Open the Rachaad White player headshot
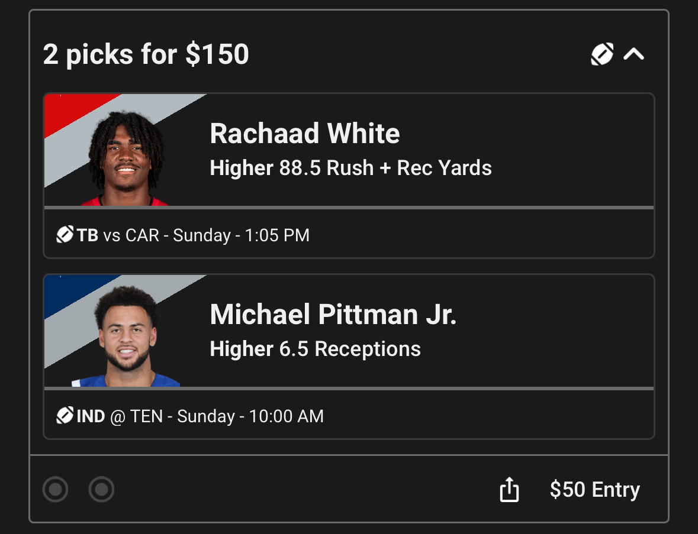 click(127, 158)
